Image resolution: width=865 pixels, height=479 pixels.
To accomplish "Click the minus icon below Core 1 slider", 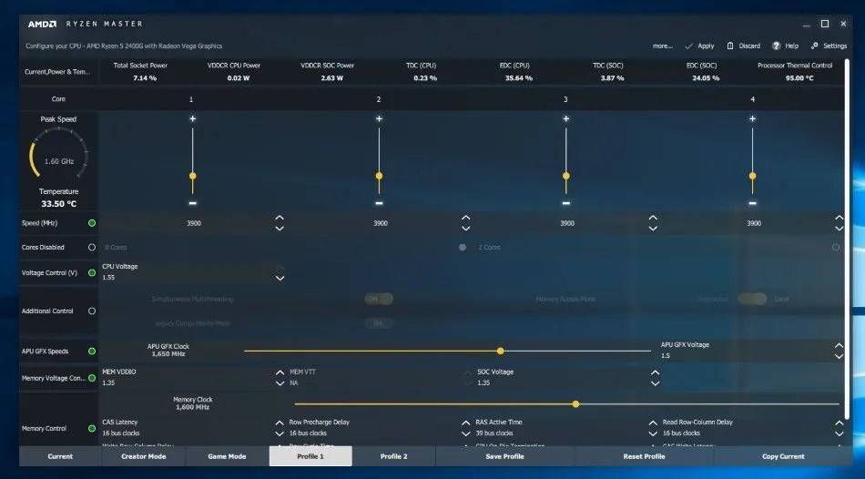I will point(192,203).
